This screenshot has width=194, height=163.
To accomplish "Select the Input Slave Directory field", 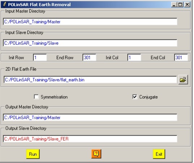I will 90,43.
